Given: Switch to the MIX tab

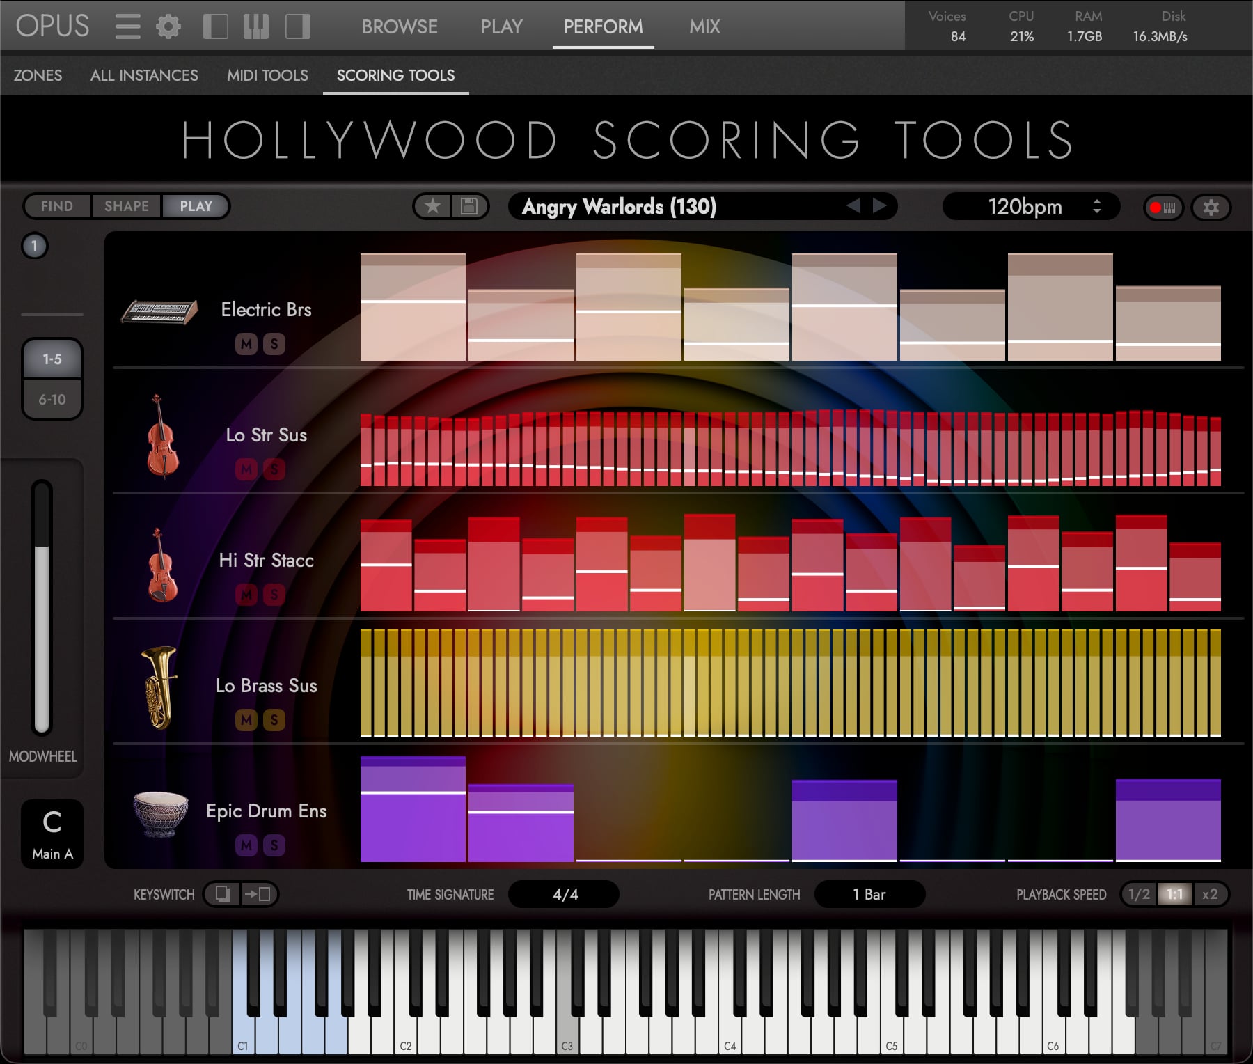Looking at the screenshot, I should point(704,27).
